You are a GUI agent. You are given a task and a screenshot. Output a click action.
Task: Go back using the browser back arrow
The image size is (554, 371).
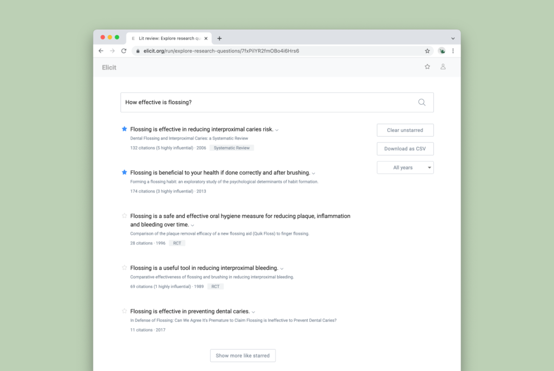tap(101, 51)
